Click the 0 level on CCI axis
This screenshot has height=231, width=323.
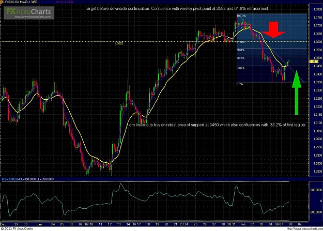click(x=321, y=201)
